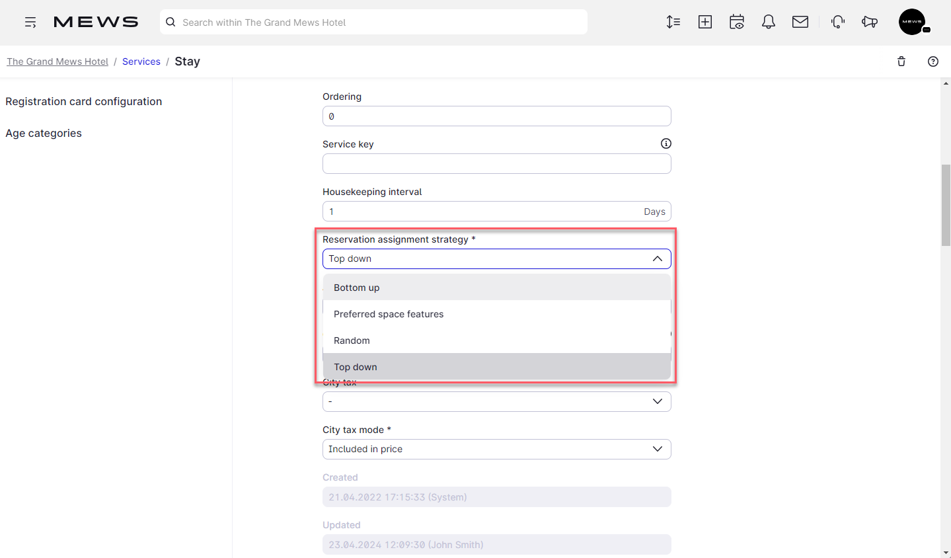Open Registration card configuration section
This screenshot has height=558, width=951.
pyautogui.click(x=83, y=101)
